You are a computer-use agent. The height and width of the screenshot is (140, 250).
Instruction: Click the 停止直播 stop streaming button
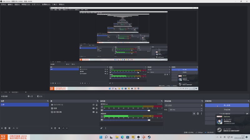tap(227, 105)
